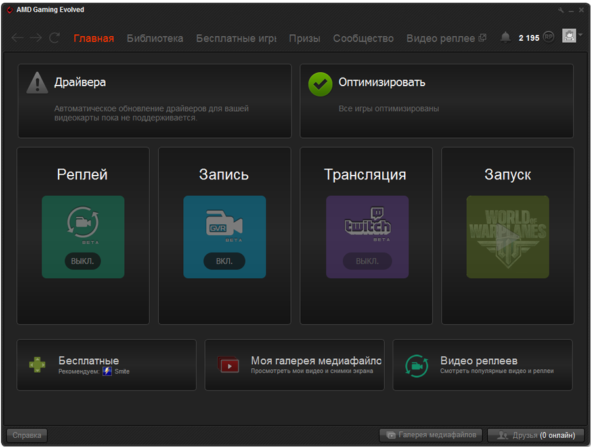
Task: Click the Запись card title
Action: pos(224,175)
